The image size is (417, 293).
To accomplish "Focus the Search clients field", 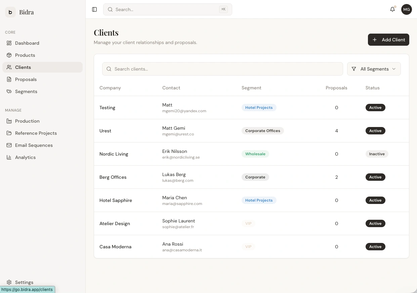I will point(222,69).
